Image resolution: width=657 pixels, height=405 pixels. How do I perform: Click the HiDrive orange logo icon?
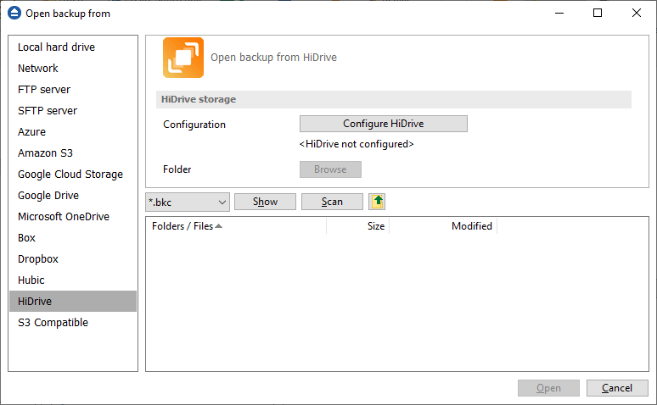point(183,58)
